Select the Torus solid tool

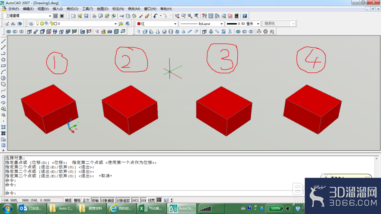[177, 32]
